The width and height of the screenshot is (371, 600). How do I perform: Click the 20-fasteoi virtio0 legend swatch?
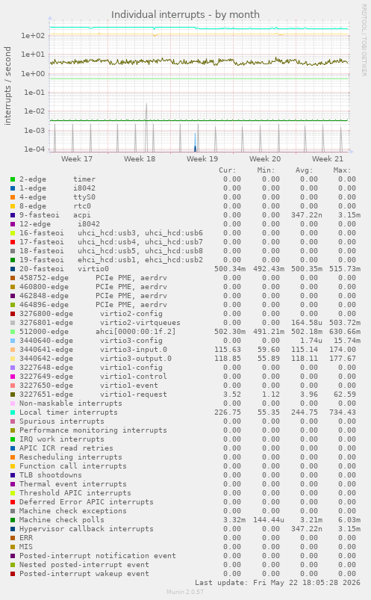click(13, 269)
